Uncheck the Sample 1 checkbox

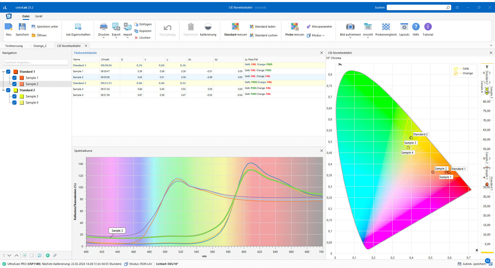pyautogui.click(x=14, y=78)
